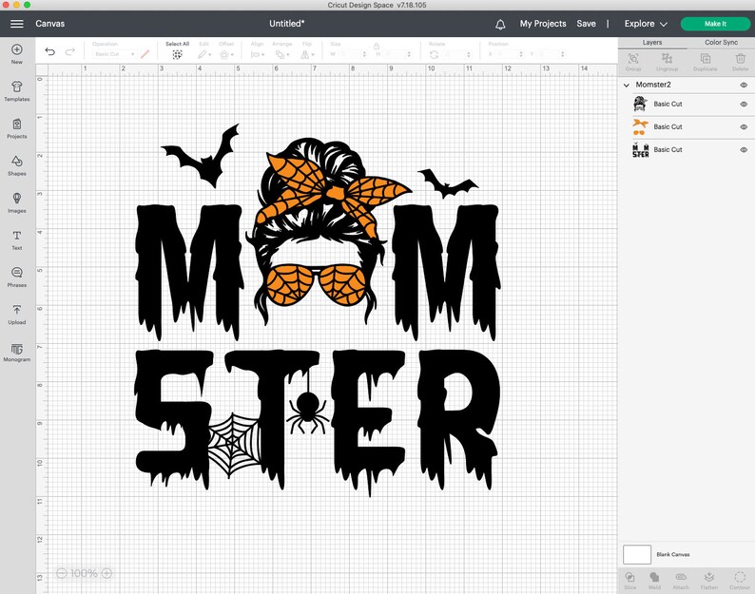This screenshot has height=594, width=755.
Task: Click the size lock aspect ratio icon
Action: click(x=377, y=47)
